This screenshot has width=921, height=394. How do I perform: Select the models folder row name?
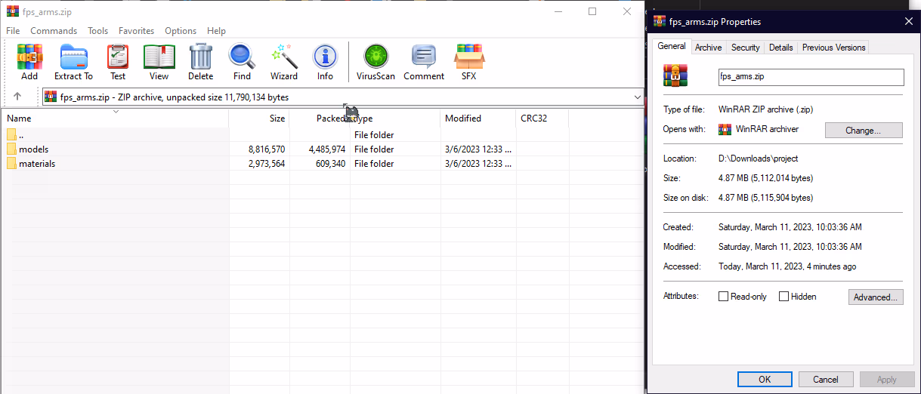click(33, 149)
